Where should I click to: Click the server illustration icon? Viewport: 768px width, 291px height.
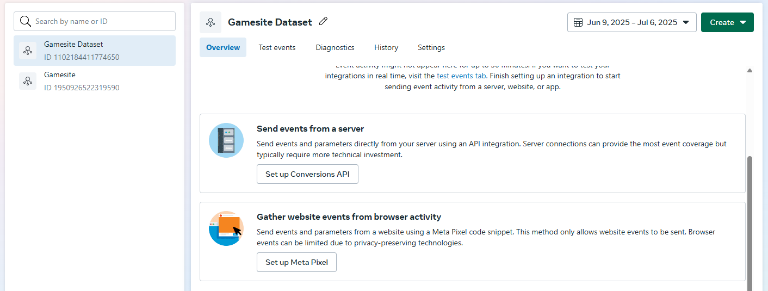226,140
